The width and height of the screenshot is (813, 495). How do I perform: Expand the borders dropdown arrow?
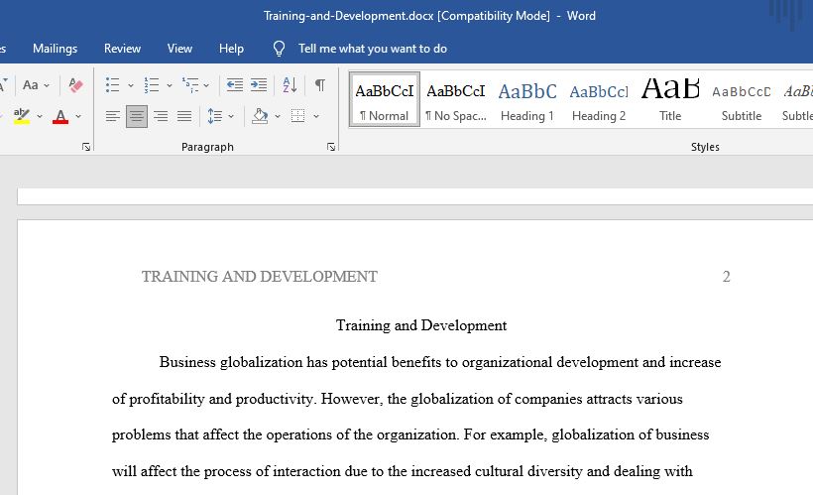tap(316, 116)
